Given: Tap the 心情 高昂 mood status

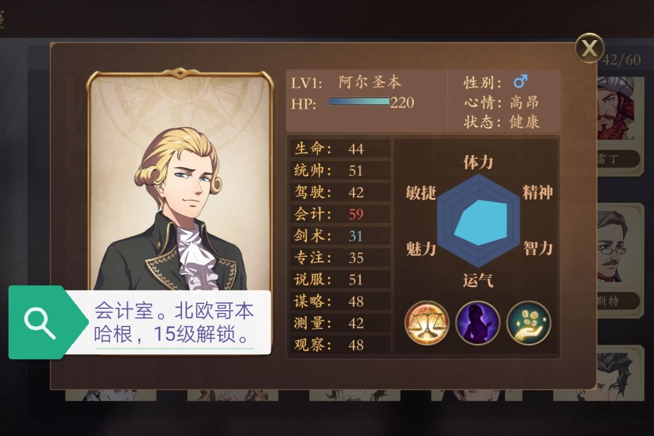Looking at the screenshot, I should point(502,102).
